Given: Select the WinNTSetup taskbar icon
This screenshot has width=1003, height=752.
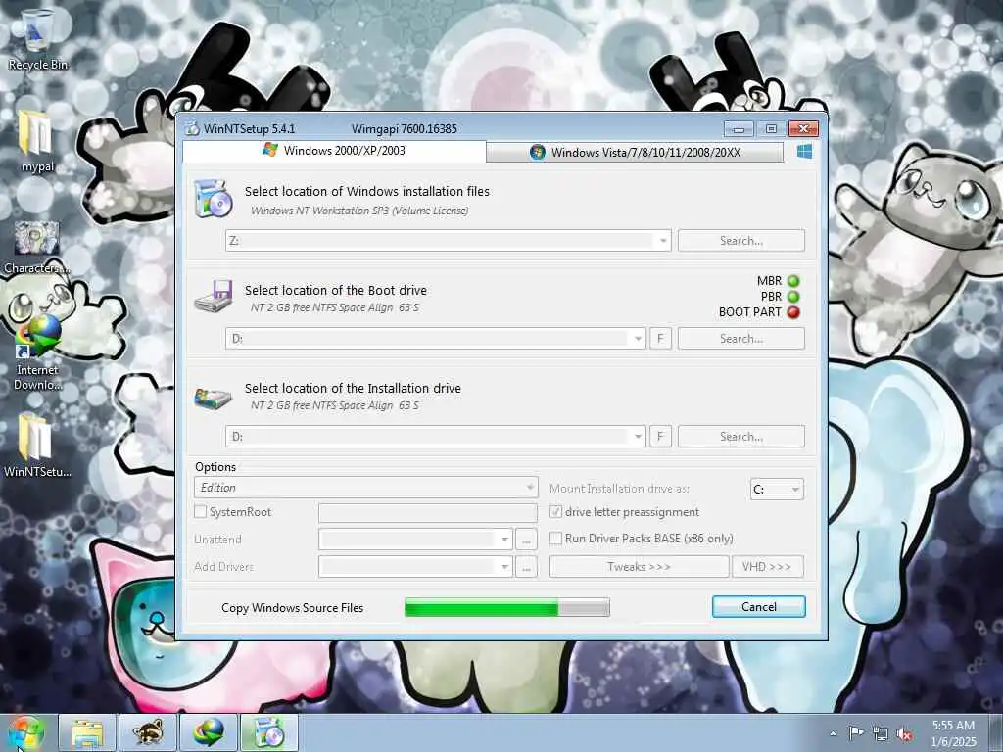Looking at the screenshot, I should coord(269,732).
